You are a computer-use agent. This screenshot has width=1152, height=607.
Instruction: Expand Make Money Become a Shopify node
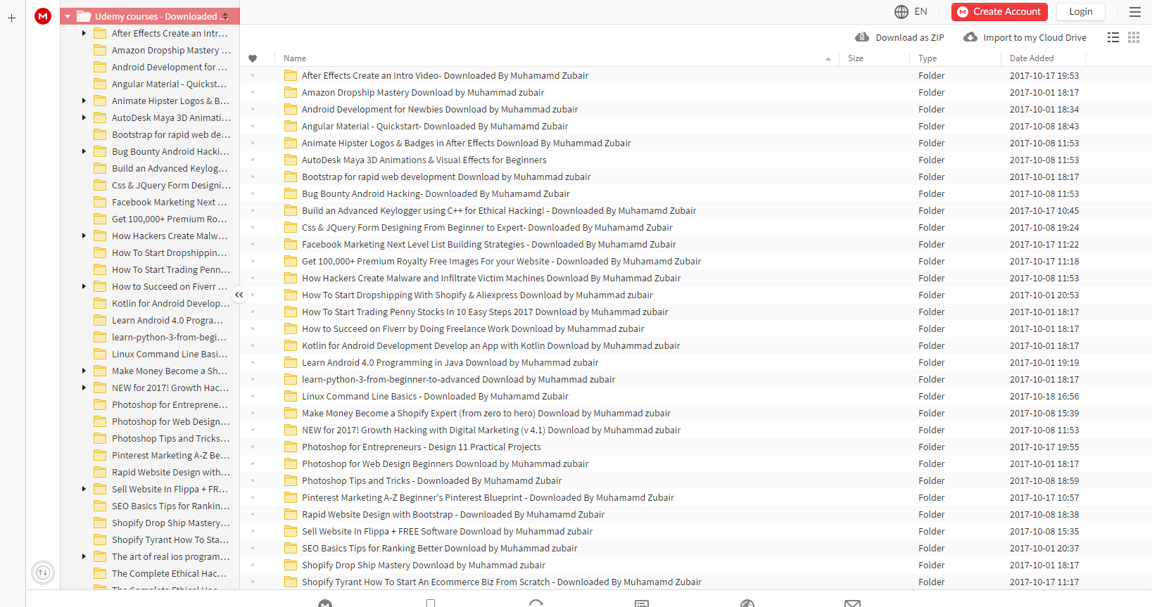[x=84, y=371]
